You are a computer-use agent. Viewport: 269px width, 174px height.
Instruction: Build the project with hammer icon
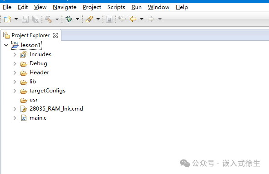click(x=48, y=19)
